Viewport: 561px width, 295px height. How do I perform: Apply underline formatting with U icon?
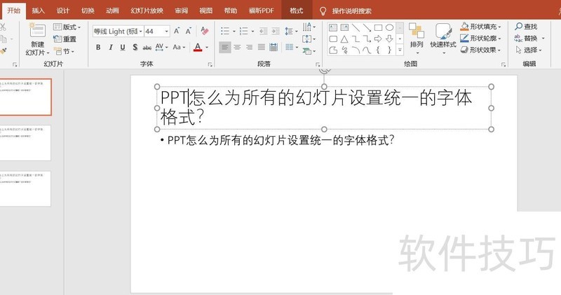123,48
